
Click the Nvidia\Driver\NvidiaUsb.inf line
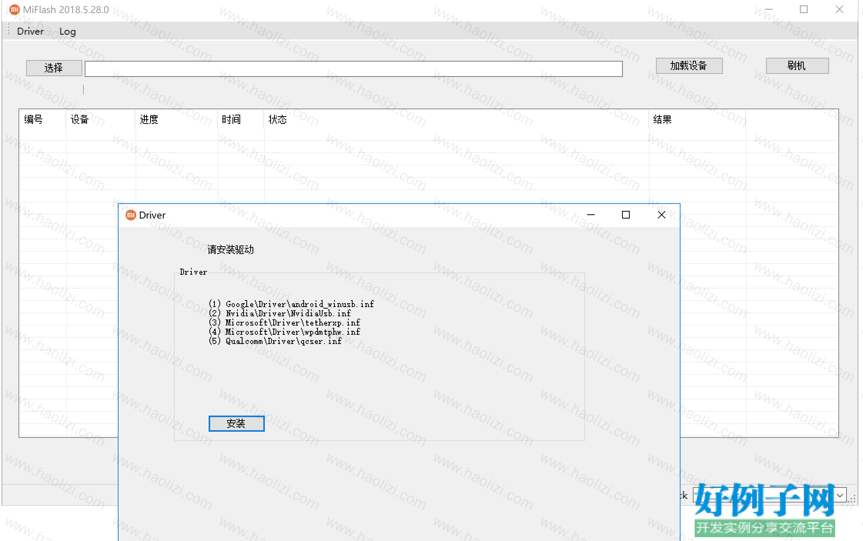(x=280, y=313)
